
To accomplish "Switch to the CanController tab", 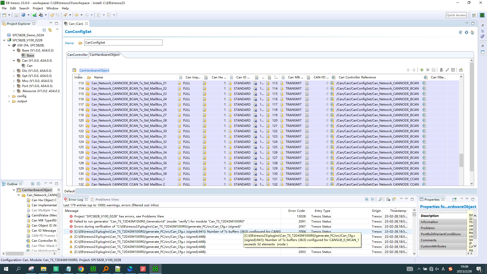I will click(x=78, y=55).
